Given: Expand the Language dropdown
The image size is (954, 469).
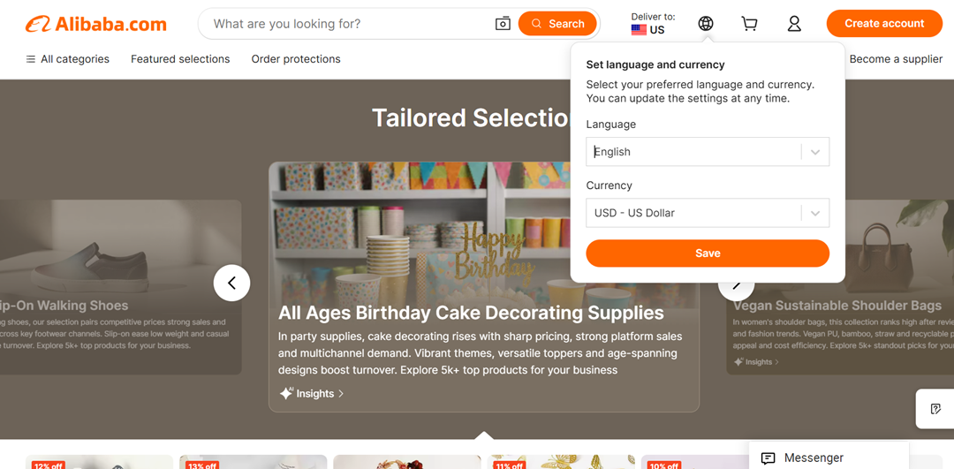Looking at the screenshot, I should (708, 152).
